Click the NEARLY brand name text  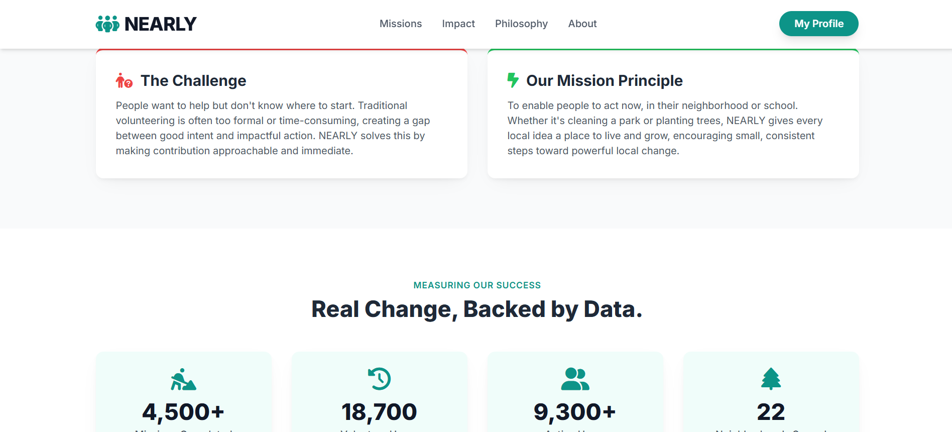[160, 24]
